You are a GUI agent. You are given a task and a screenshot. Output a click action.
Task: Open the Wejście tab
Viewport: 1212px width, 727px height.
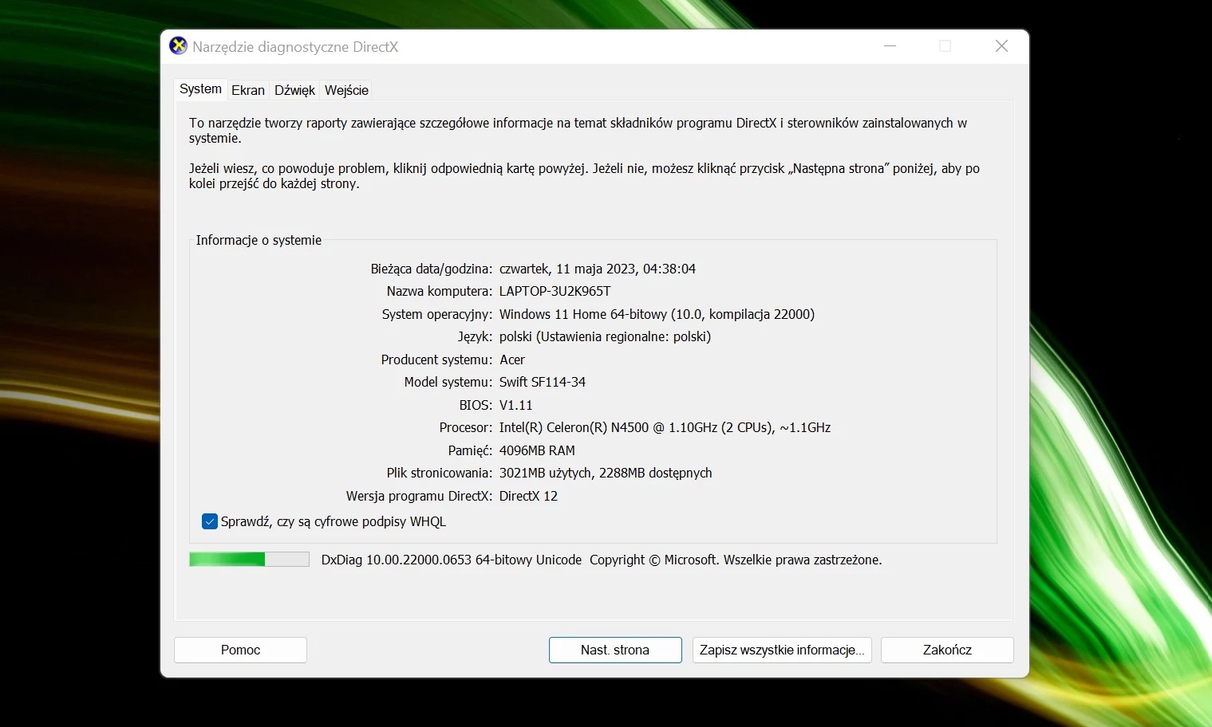(x=346, y=90)
